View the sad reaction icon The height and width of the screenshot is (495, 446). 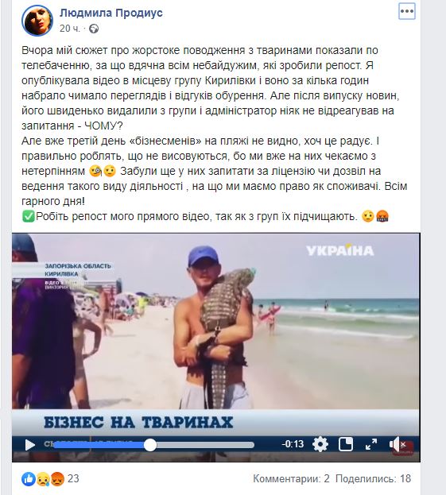pyautogui.click(x=42, y=480)
